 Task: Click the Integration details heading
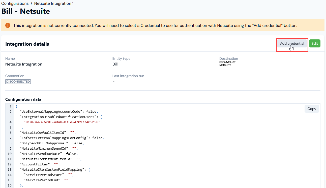point(27,44)
